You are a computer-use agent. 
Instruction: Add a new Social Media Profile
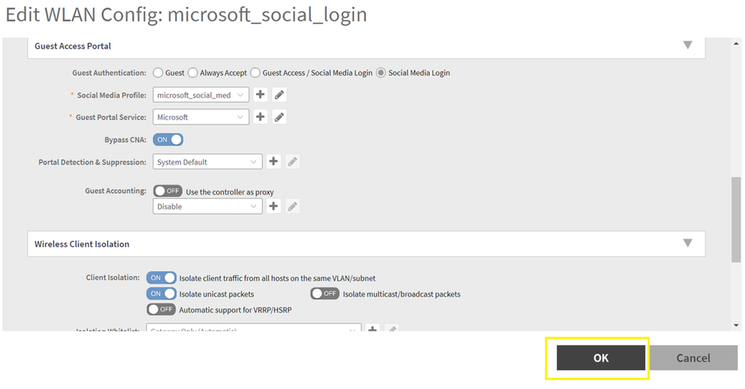[260, 95]
